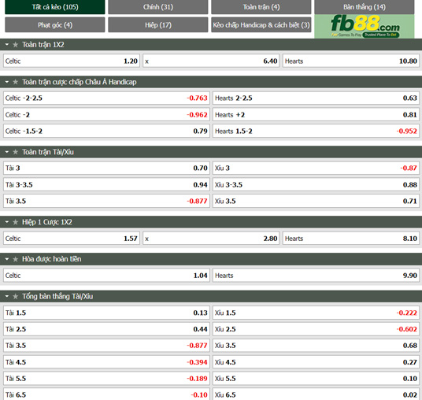Mark Hòa được hoàn tiền as favorite
This screenshot has height=400, width=422.
(x=15, y=259)
